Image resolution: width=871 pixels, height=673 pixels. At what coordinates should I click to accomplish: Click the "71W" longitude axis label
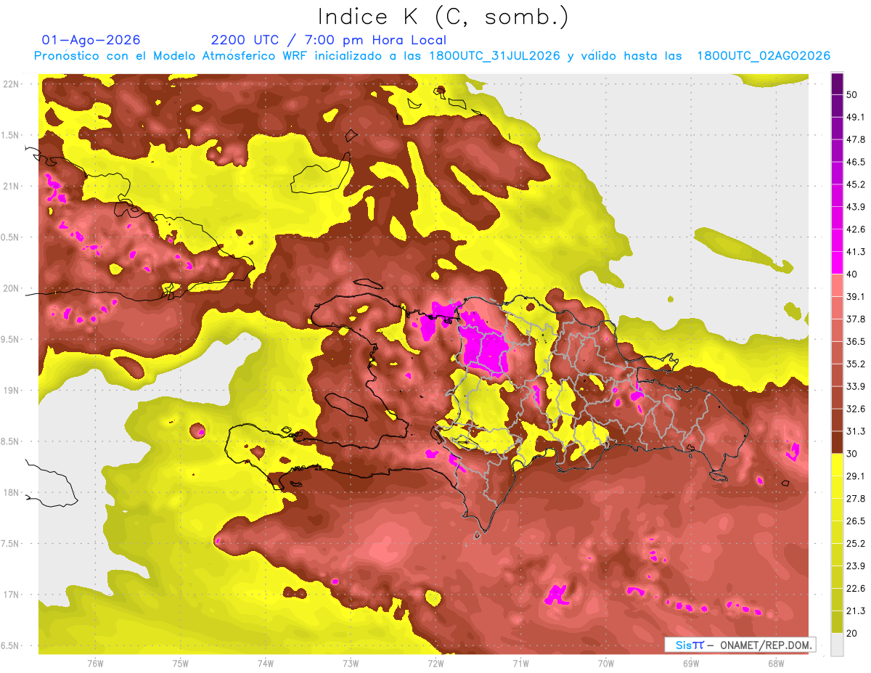click(520, 664)
